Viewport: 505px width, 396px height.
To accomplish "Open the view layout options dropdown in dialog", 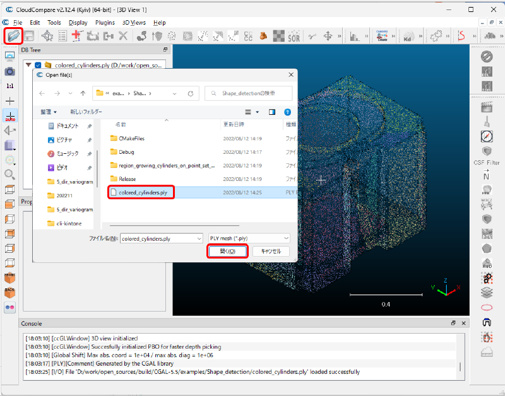I will [x=258, y=112].
